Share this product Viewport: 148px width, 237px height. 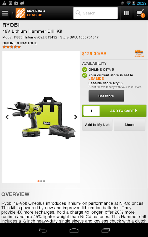129,125
